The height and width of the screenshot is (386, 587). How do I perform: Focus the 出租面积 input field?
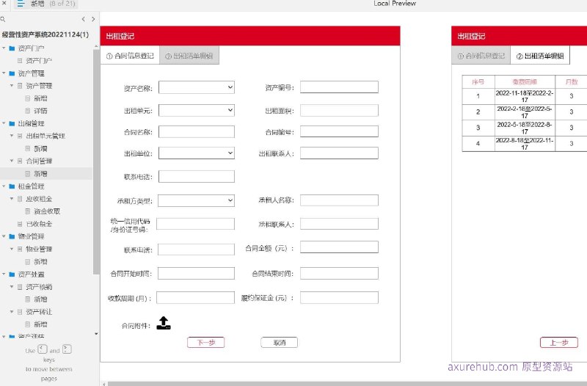339,111
